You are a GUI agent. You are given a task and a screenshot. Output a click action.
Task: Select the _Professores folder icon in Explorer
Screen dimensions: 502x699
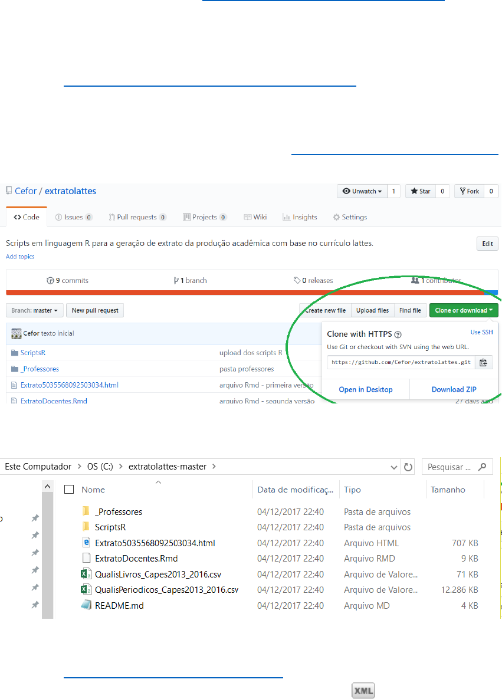pyautogui.click(x=86, y=511)
